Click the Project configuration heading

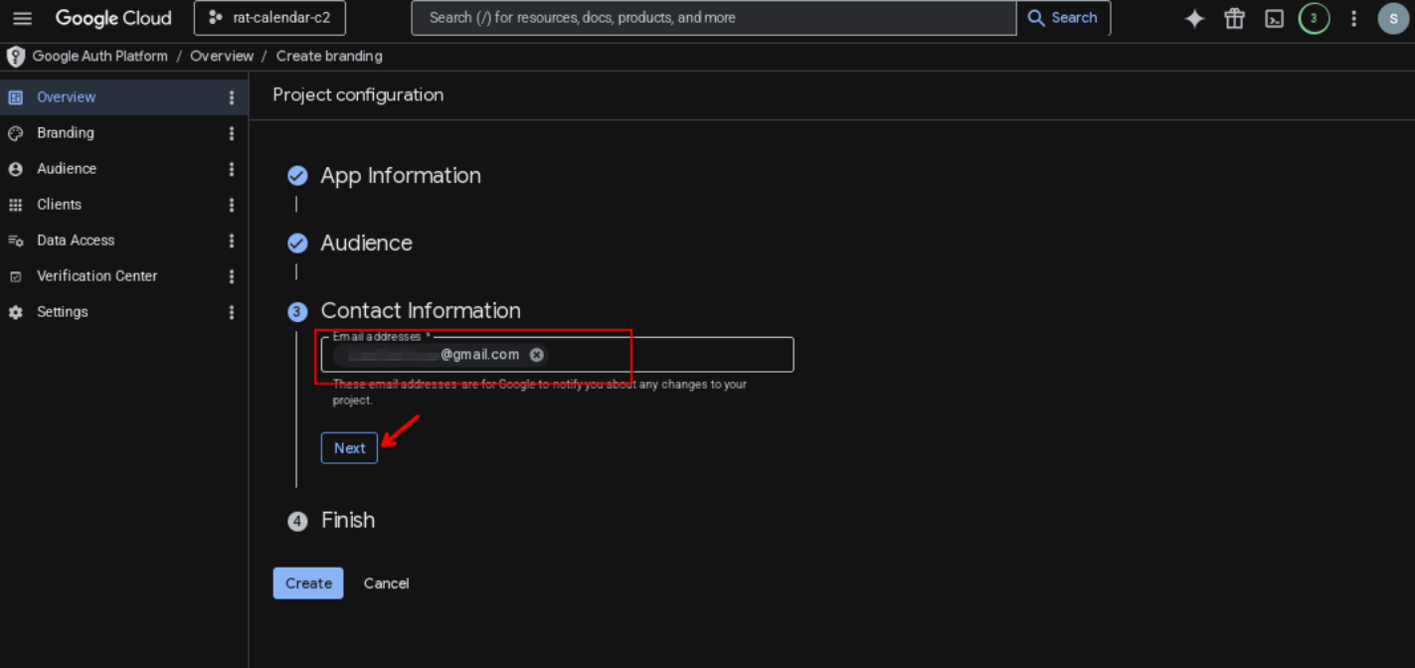click(358, 95)
